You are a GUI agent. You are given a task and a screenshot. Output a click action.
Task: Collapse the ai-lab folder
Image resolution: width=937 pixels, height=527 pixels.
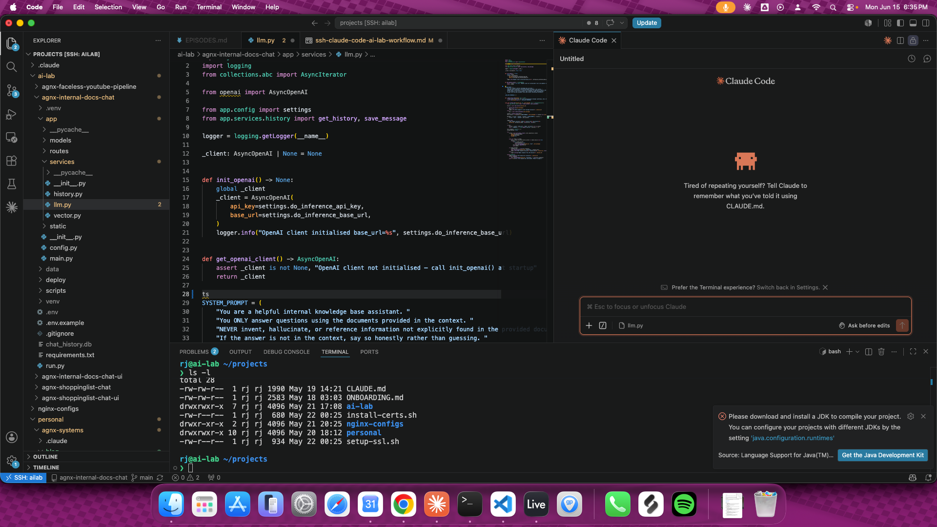[46, 76]
